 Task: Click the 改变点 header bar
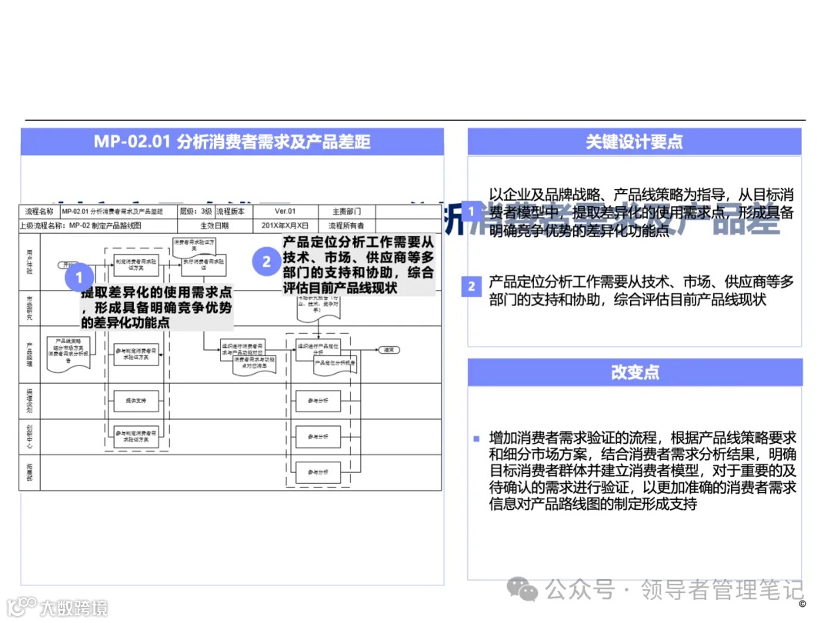636,372
